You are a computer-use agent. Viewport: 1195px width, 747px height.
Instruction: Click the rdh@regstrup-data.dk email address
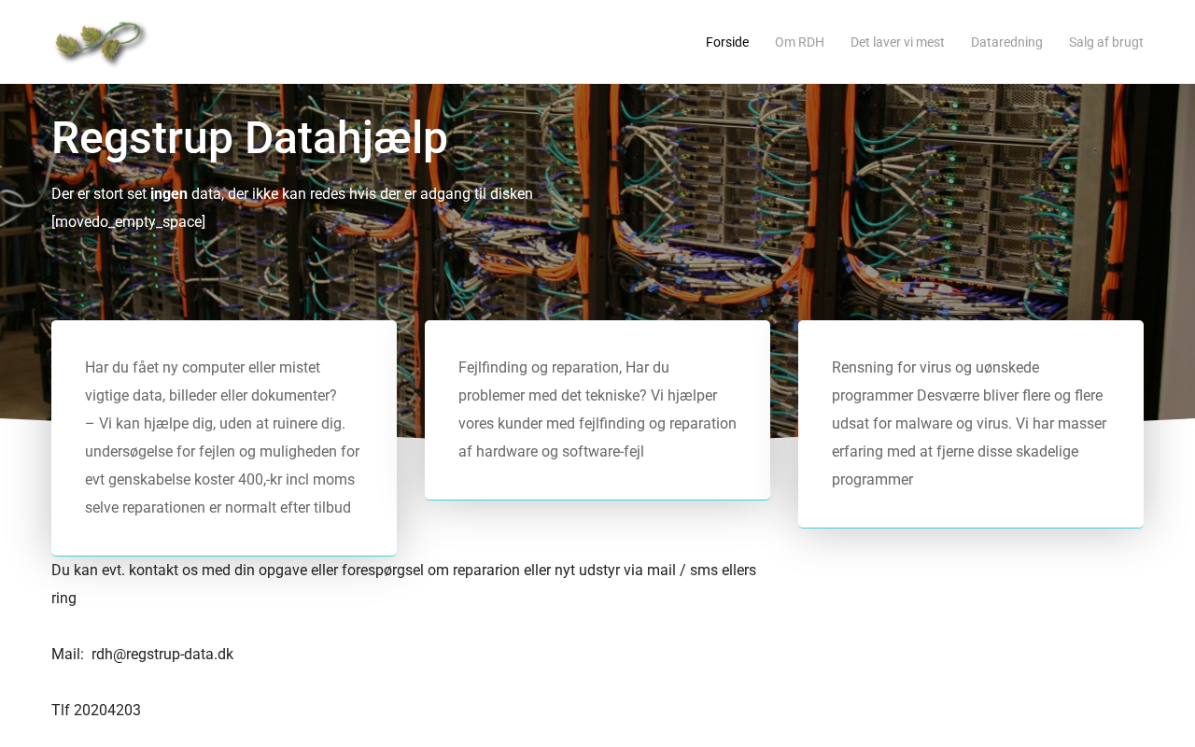click(162, 655)
